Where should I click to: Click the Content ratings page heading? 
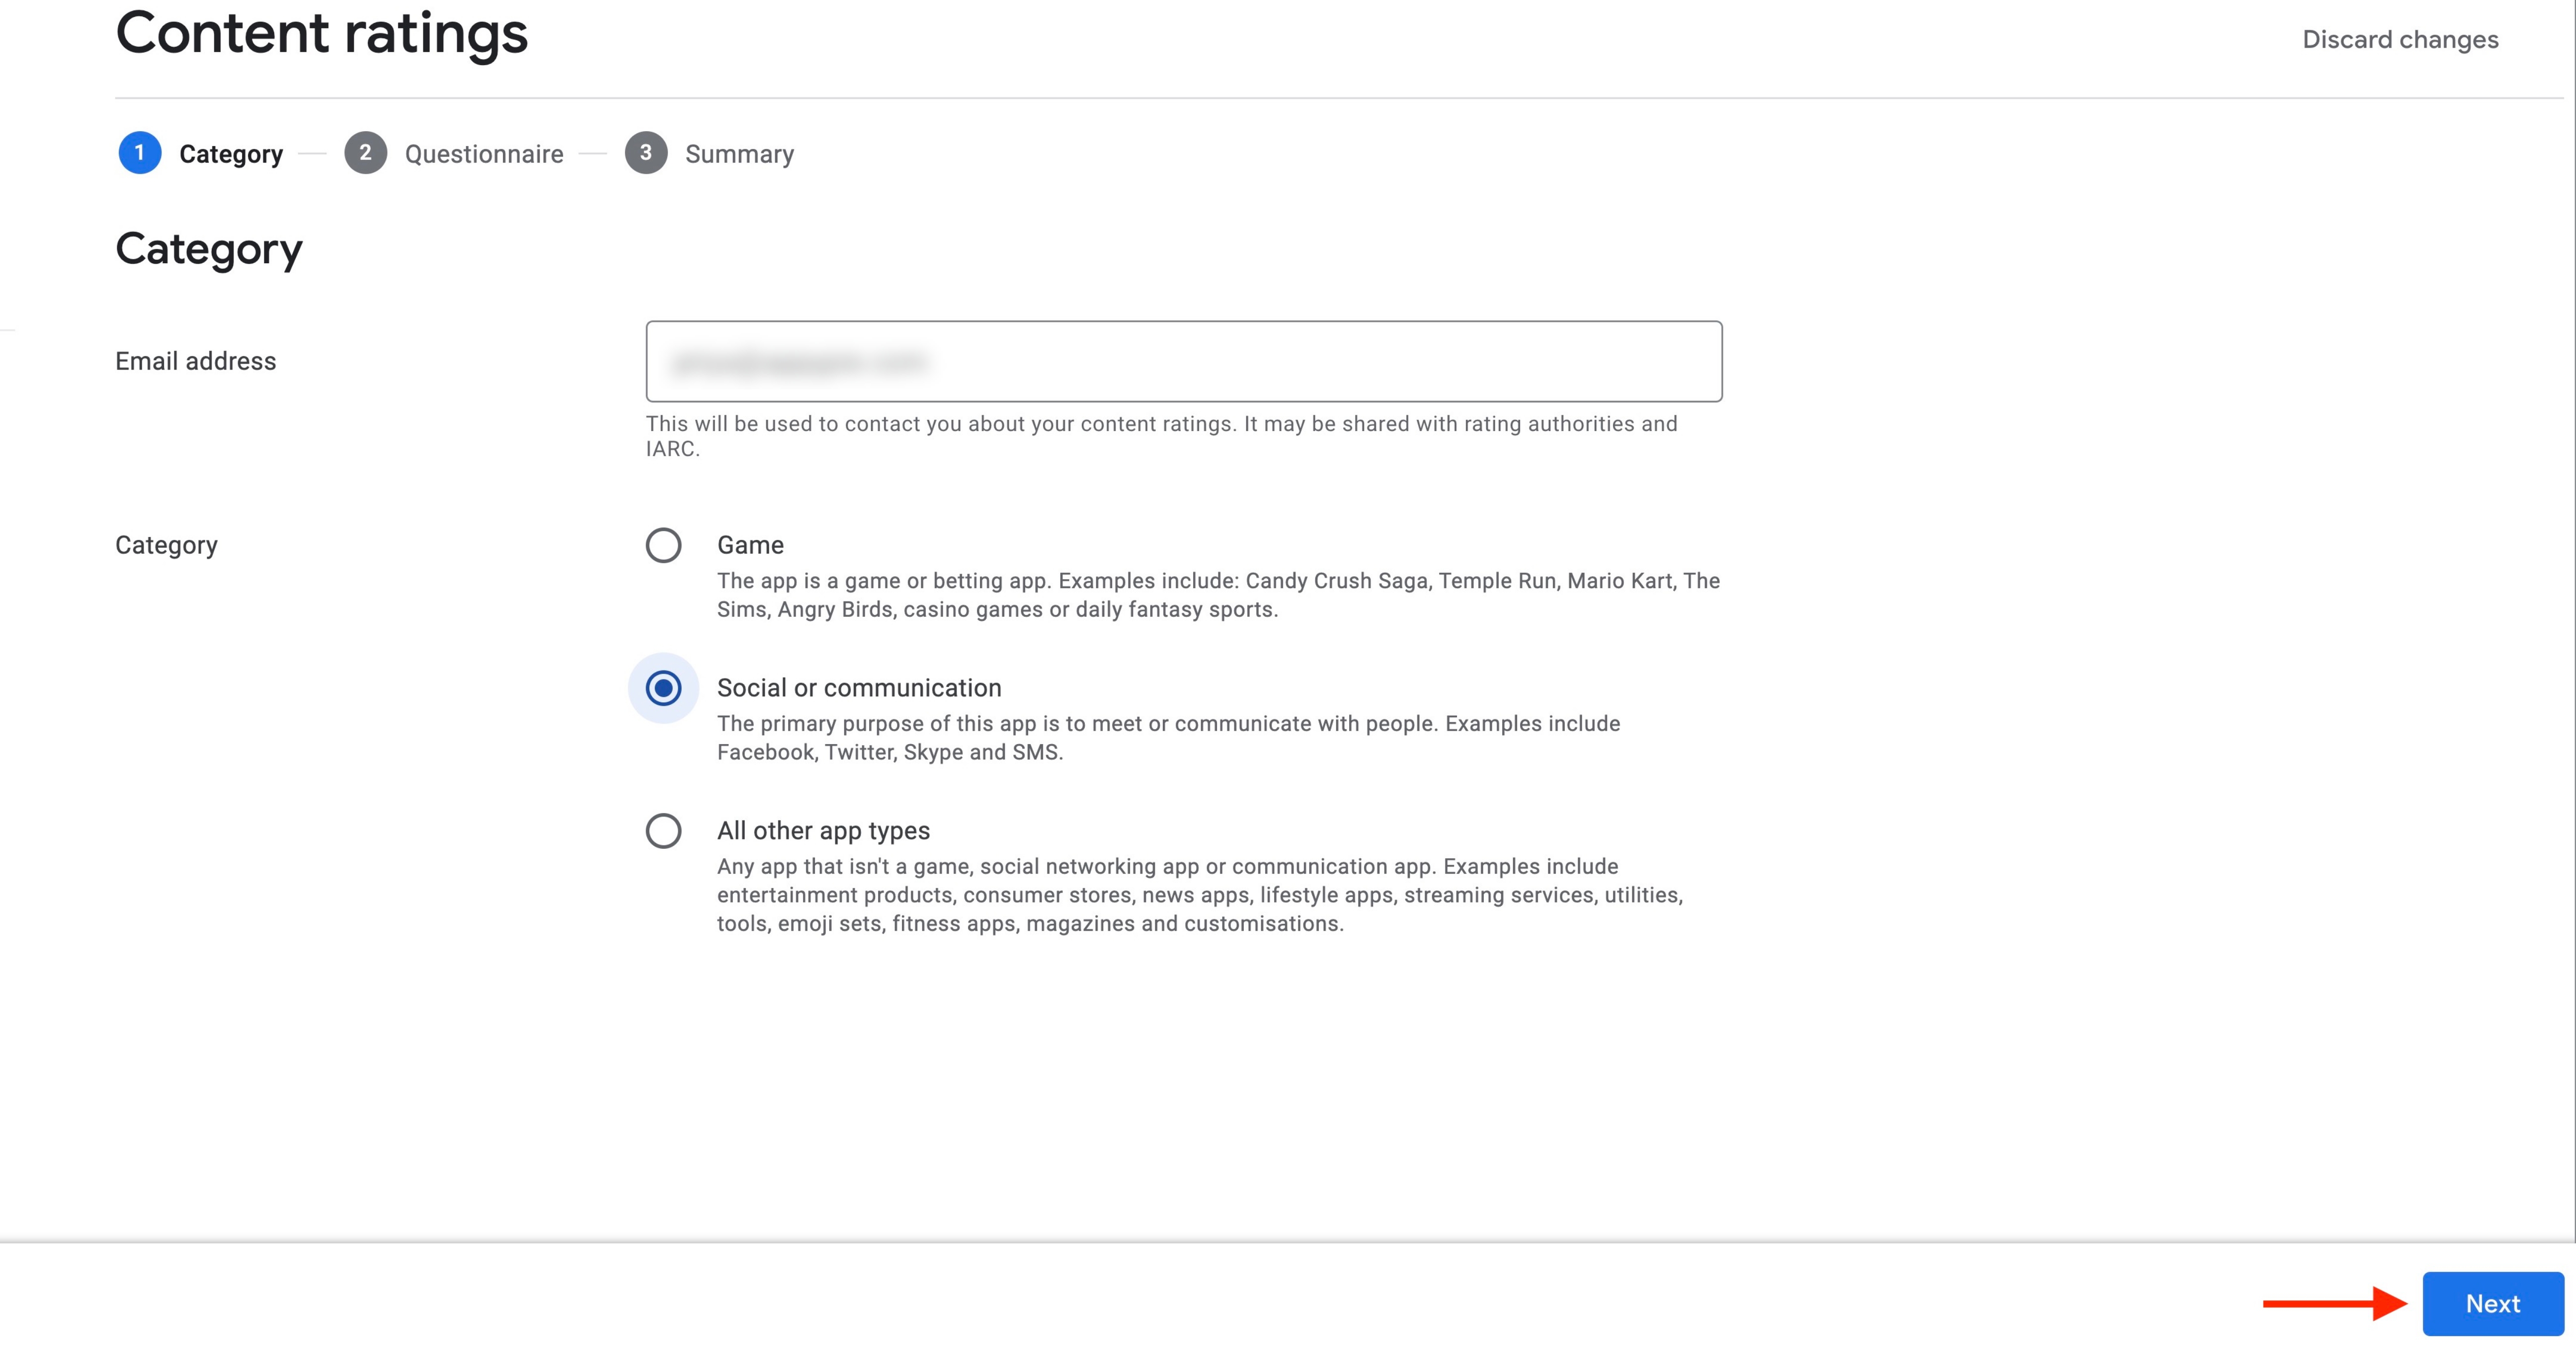(x=321, y=34)
